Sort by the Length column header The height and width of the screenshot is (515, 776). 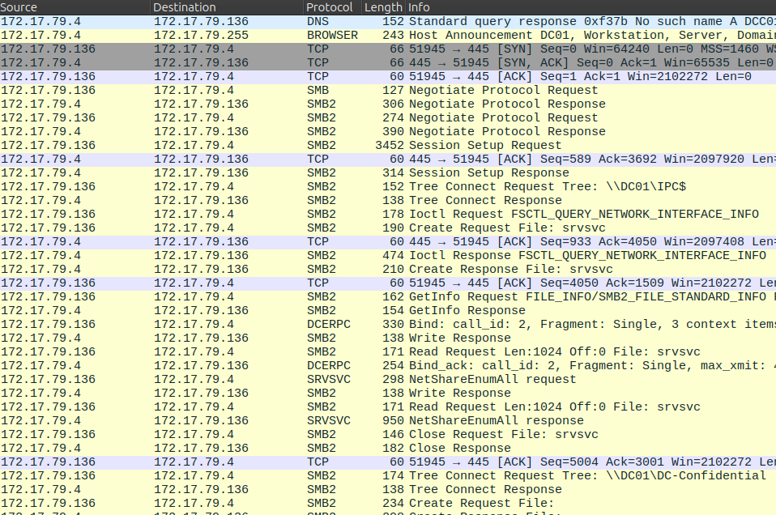pos(383,7)
